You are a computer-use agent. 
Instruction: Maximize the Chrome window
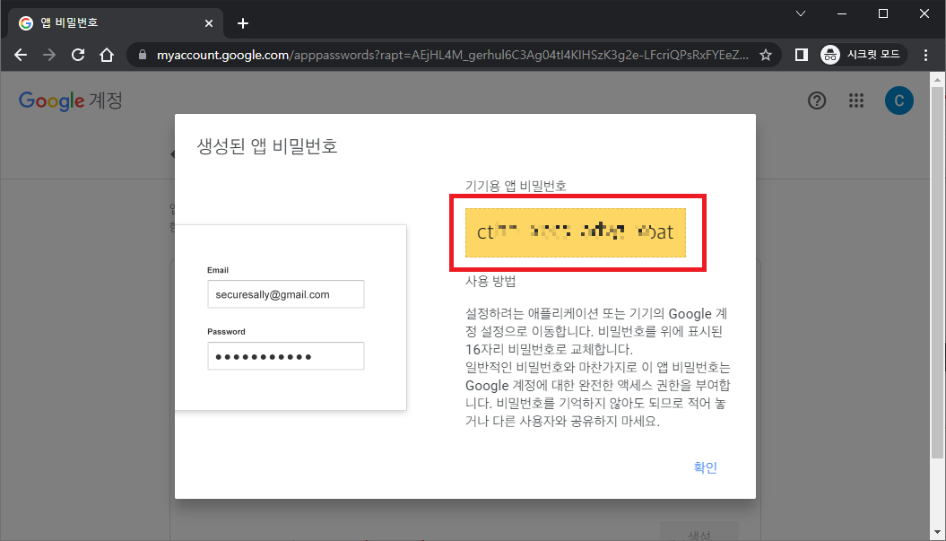point(883,13)
